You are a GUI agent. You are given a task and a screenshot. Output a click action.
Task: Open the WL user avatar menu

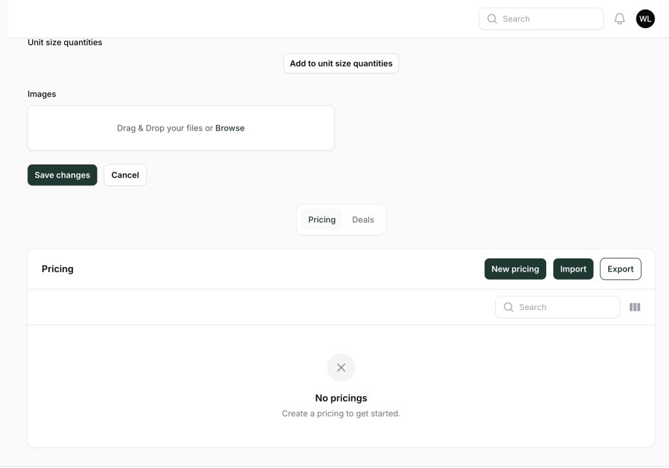point(645,19)
